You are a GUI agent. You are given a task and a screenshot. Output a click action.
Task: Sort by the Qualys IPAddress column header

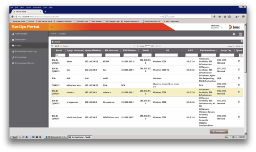[93, 50]
